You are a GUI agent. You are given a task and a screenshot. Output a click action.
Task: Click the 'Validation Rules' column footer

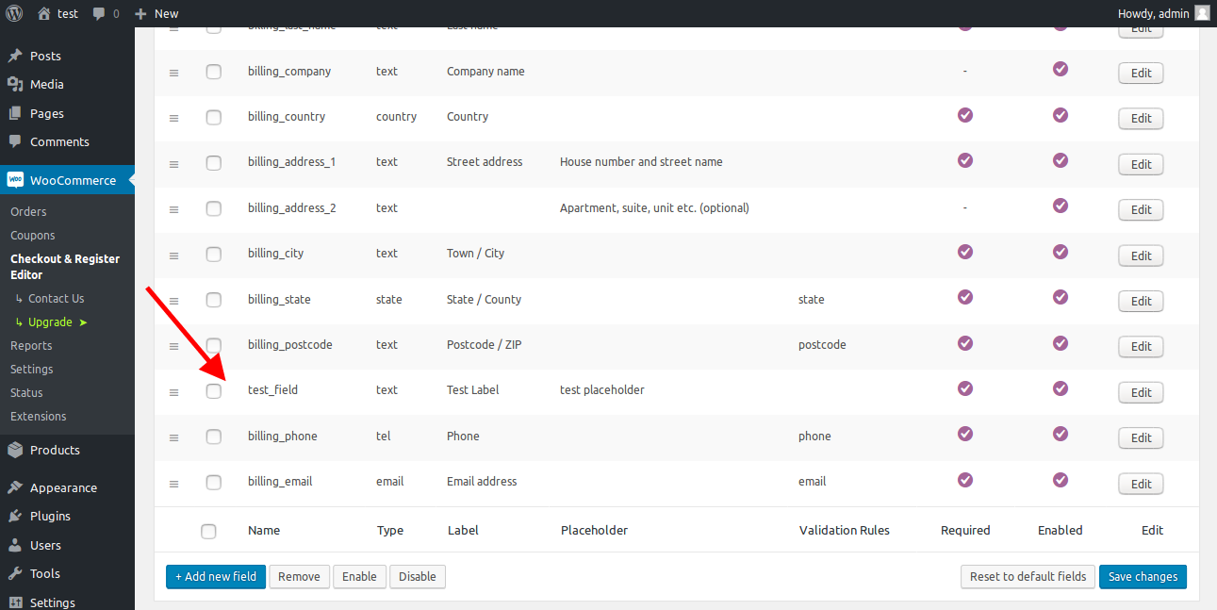coord(845,530)
